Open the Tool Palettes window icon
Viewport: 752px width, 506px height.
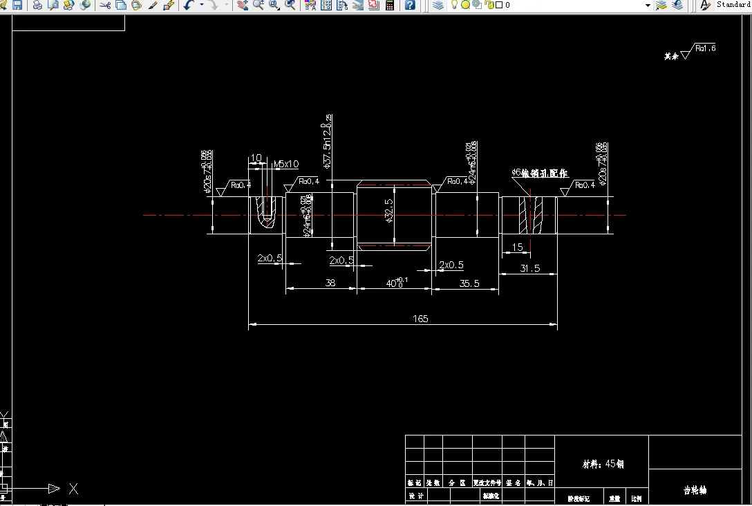[x=342, y=5]
